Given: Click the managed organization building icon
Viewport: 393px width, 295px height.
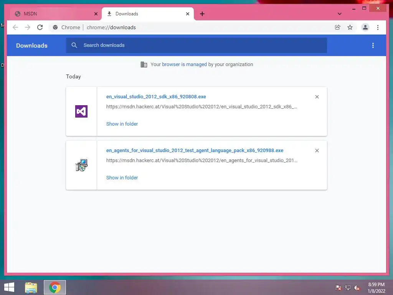Looking at the screenshot, I should coord(144,65).
